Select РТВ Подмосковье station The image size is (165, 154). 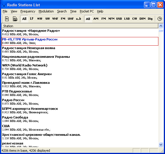point(80,93)
